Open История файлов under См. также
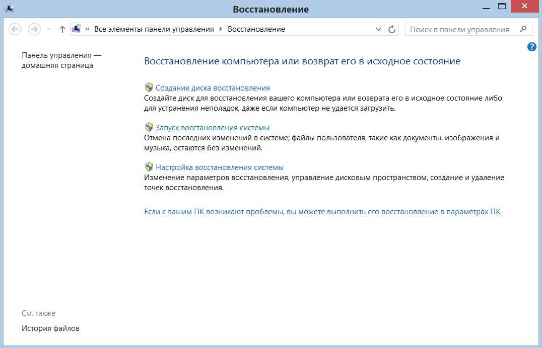542x348 pixels. coord(50,328)
